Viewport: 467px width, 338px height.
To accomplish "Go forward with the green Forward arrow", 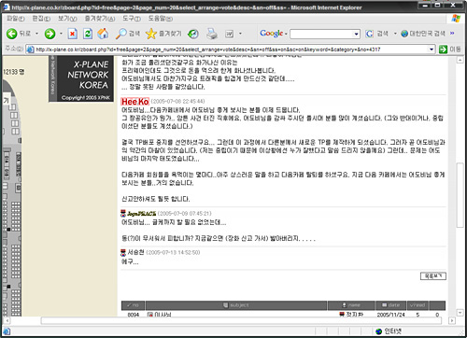I will coord(50,34).
